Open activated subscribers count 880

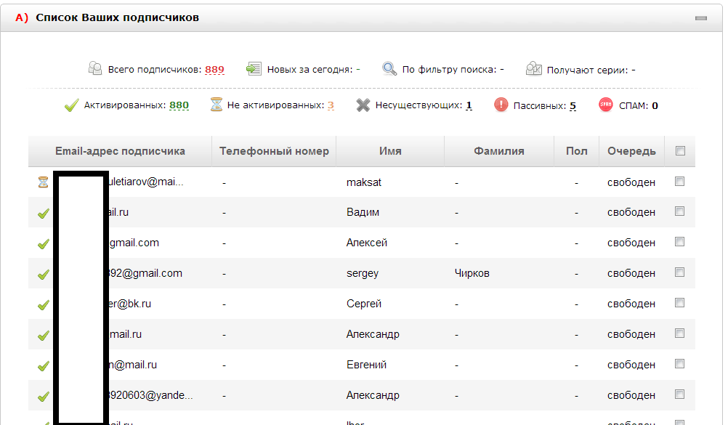[179, 105]
